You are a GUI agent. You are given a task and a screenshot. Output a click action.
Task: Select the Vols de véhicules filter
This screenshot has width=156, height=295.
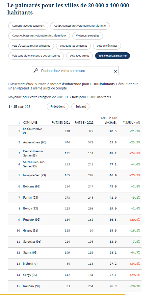107,46
